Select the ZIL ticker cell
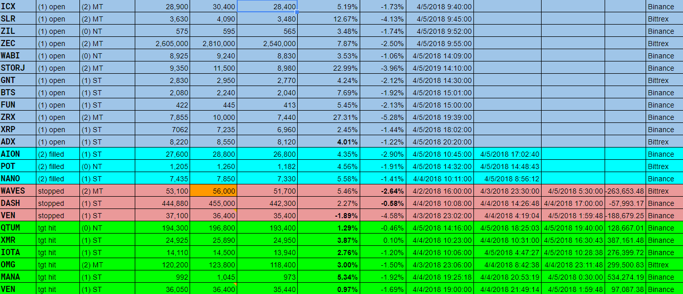 (18, 31)
